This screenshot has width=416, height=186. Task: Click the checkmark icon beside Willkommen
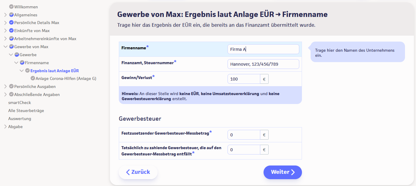(x=11, y=7)
